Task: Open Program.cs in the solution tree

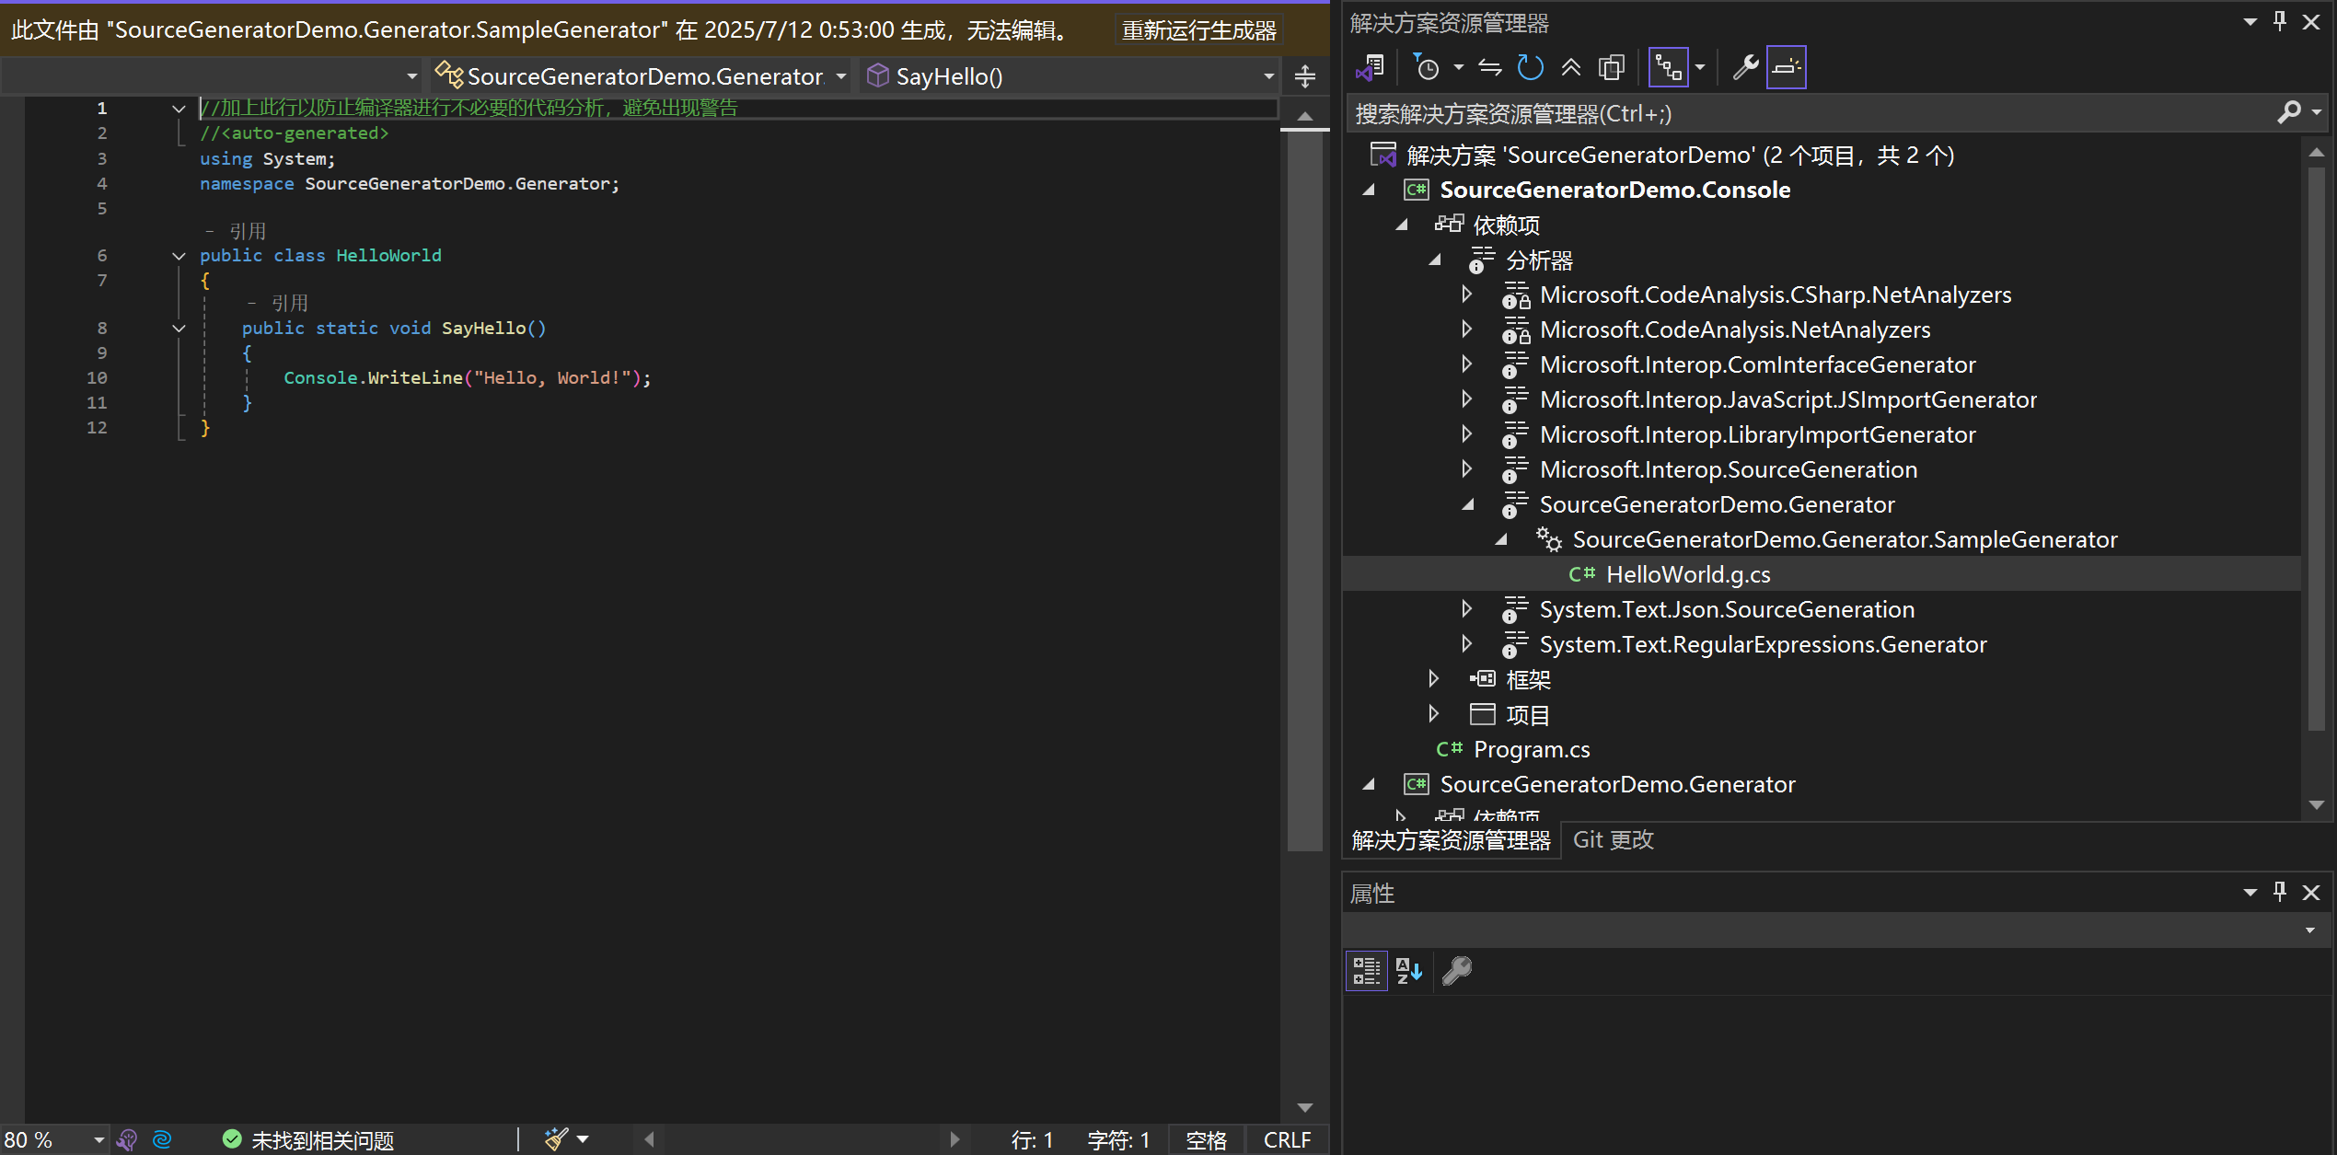Action: pyautogui.click(x=1531, y=749)
